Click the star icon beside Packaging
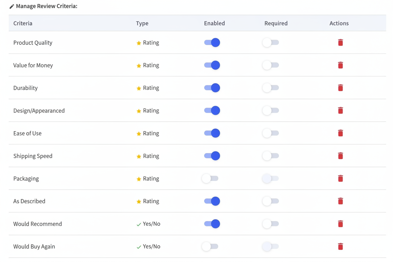 click(x=139, y=179)
